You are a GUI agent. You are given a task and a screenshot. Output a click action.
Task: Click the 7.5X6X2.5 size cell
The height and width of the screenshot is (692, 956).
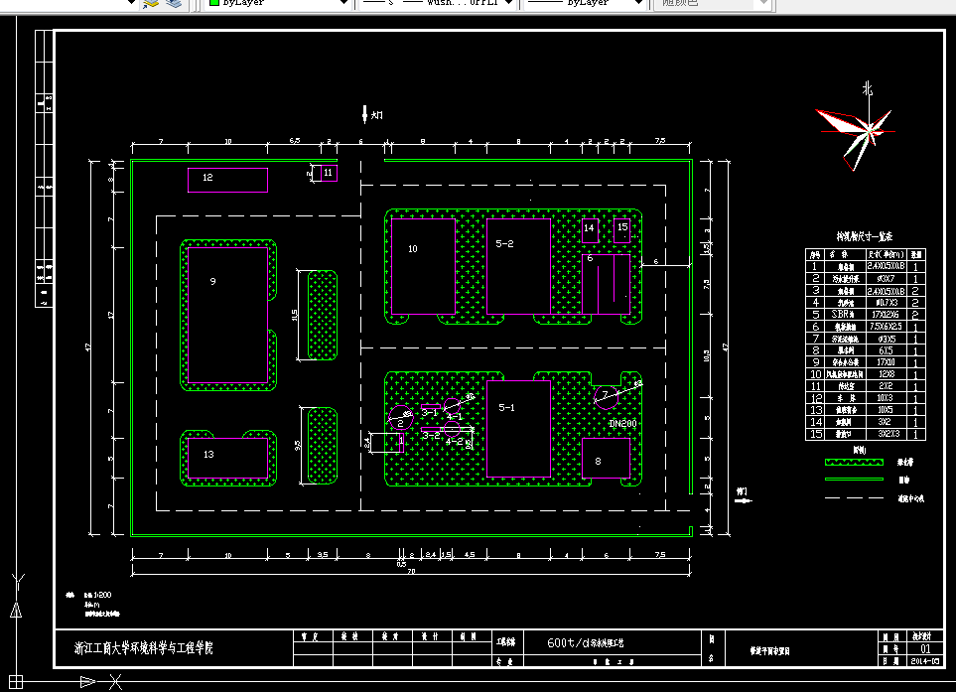pos(887,327)
